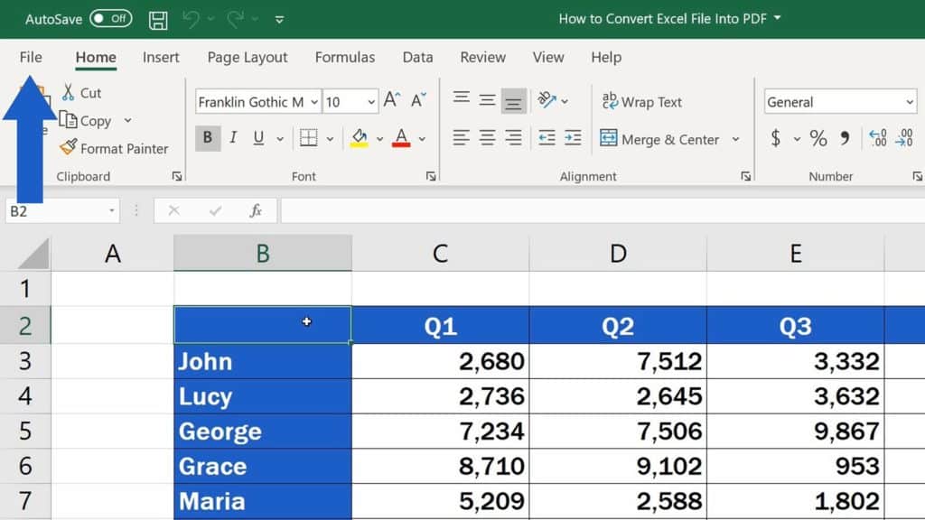925x520 pixels.
Task: Apply the Comma Style icon
Action: [845, 138]
